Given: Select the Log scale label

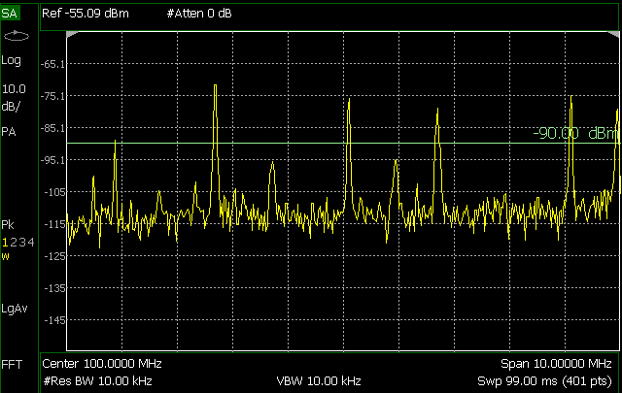Looking at the screenshot, I should 11,60.
